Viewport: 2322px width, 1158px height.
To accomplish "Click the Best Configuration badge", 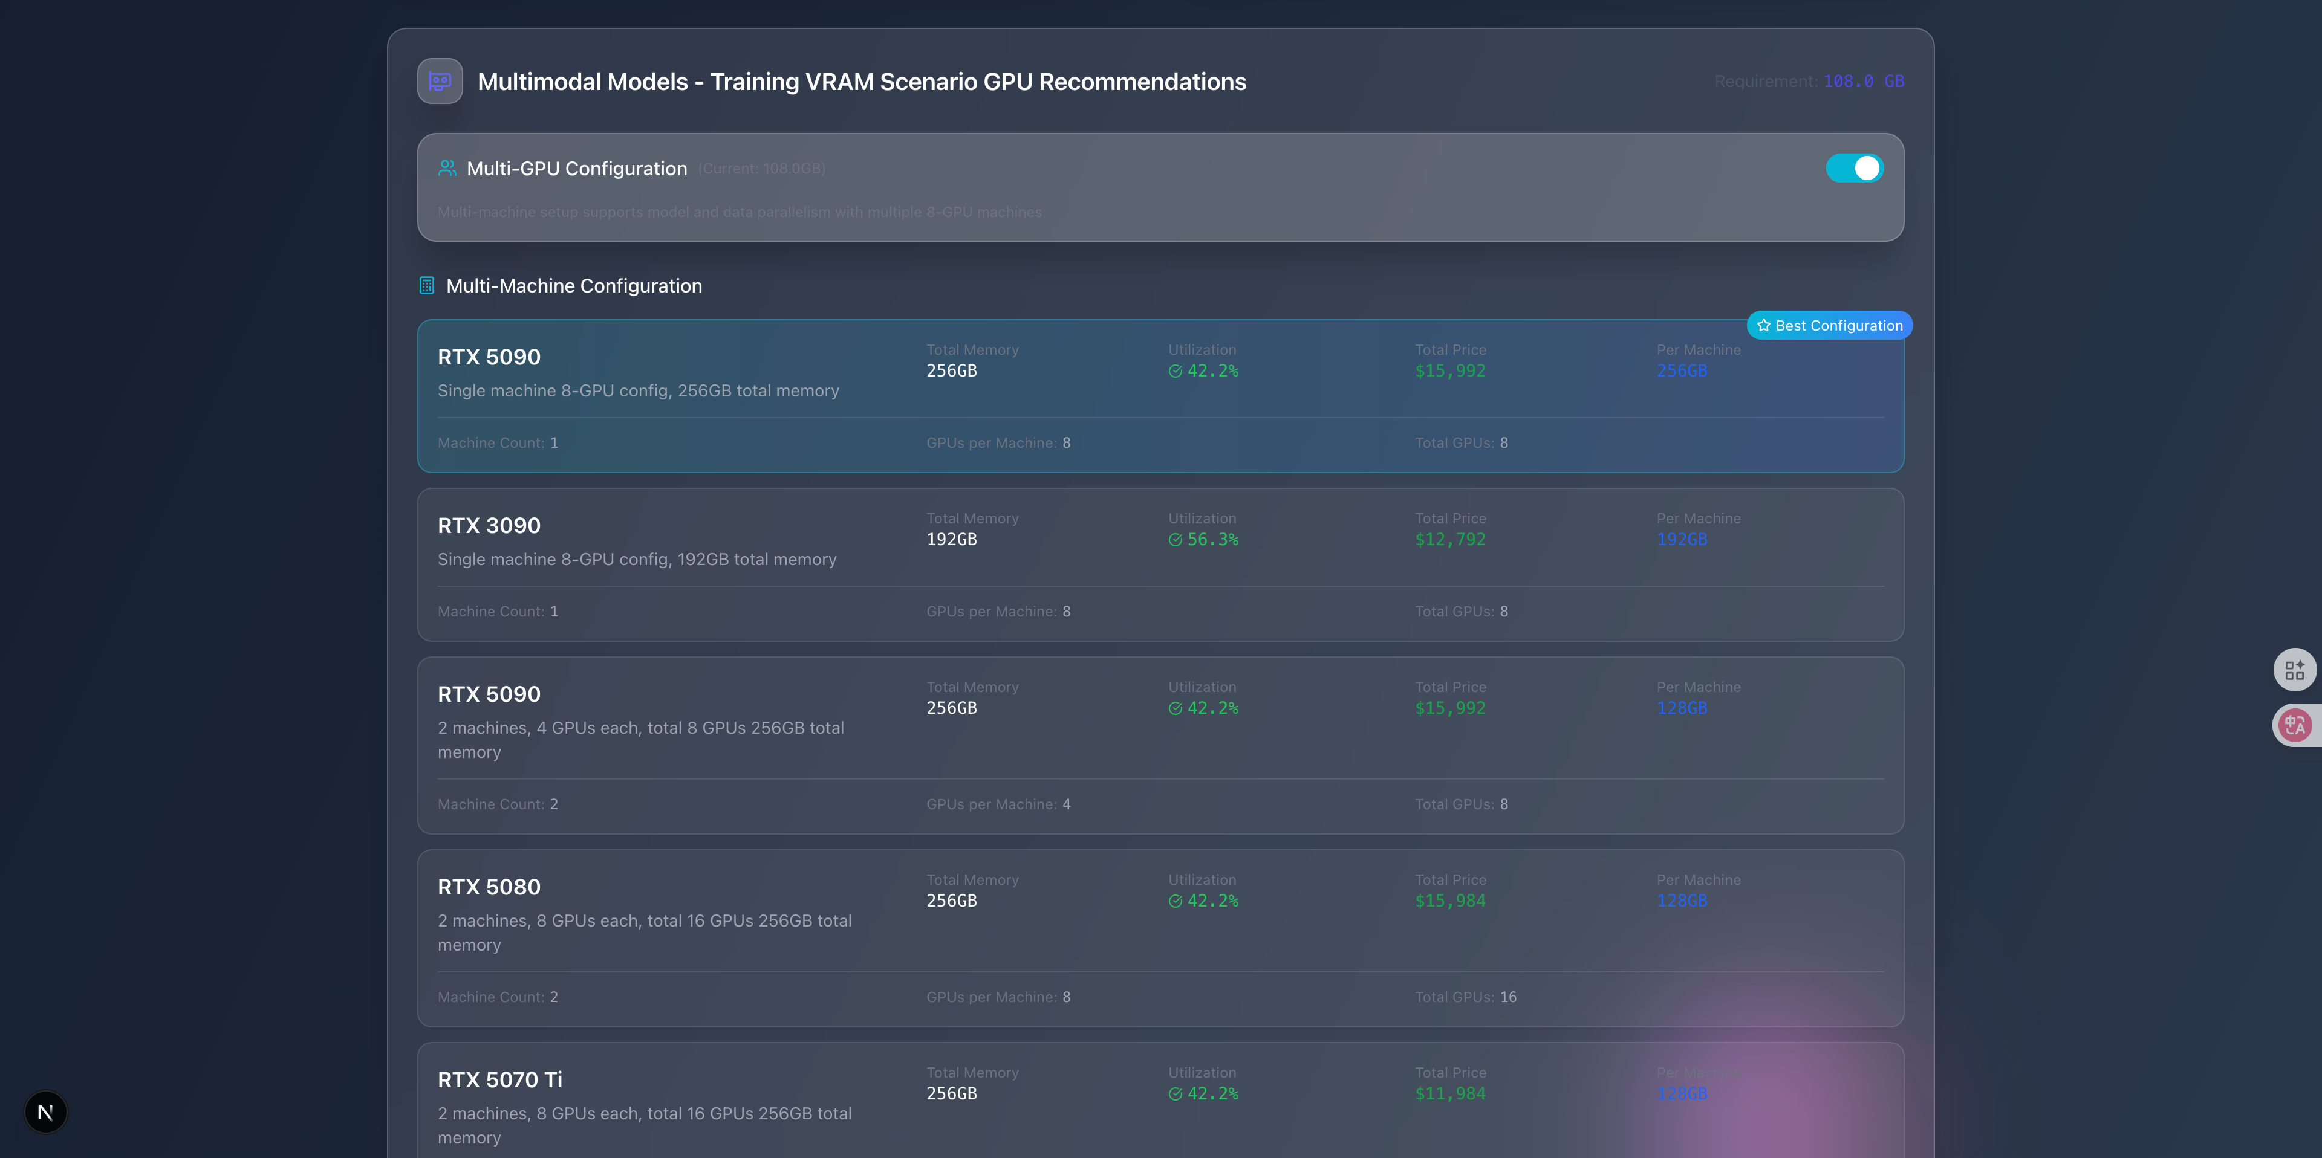I will click(x=1830, y=325).
